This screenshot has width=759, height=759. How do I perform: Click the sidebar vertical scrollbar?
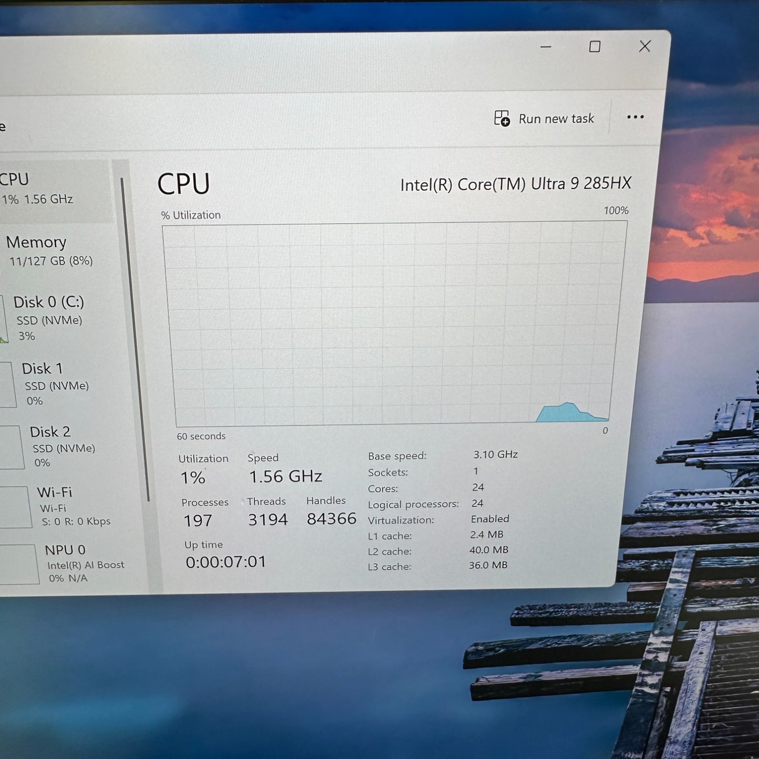pos(136,339)
